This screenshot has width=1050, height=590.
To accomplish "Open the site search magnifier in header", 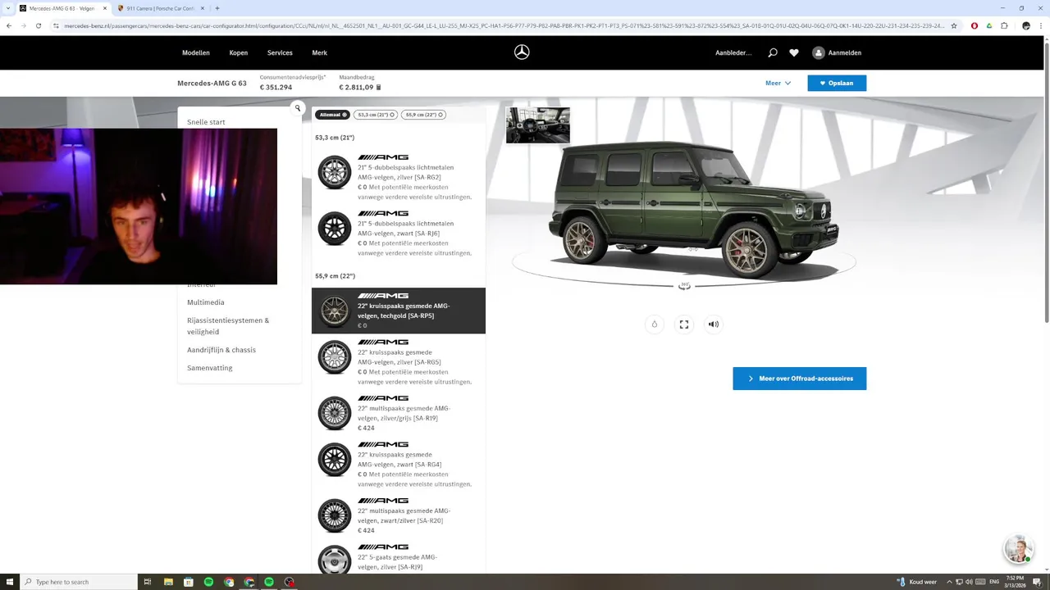I will (772, 52).
